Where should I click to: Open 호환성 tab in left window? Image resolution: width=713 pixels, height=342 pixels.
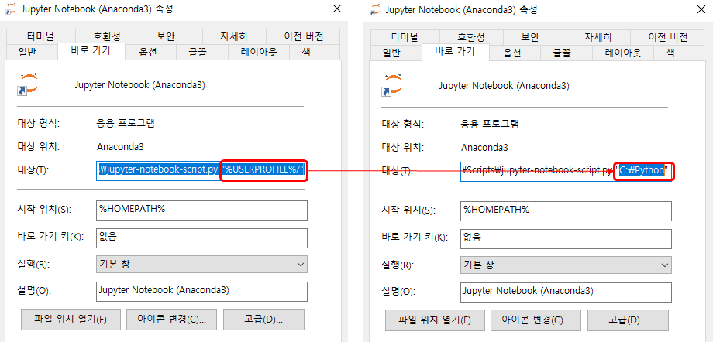[107, 37]
